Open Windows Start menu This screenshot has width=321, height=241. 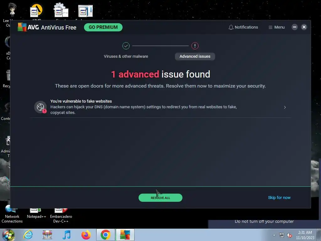8,235
